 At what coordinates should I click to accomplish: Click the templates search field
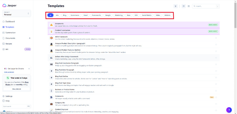[206, 6]
